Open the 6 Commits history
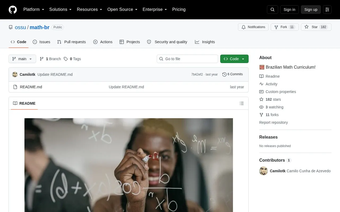The height and width of the screenshot is (212, 340). (233, 74)
